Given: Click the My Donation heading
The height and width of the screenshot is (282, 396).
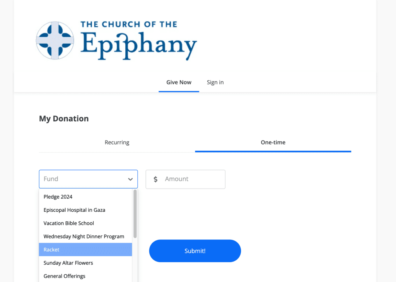Looking at the screenshot, I should click(x=64, y=119).
